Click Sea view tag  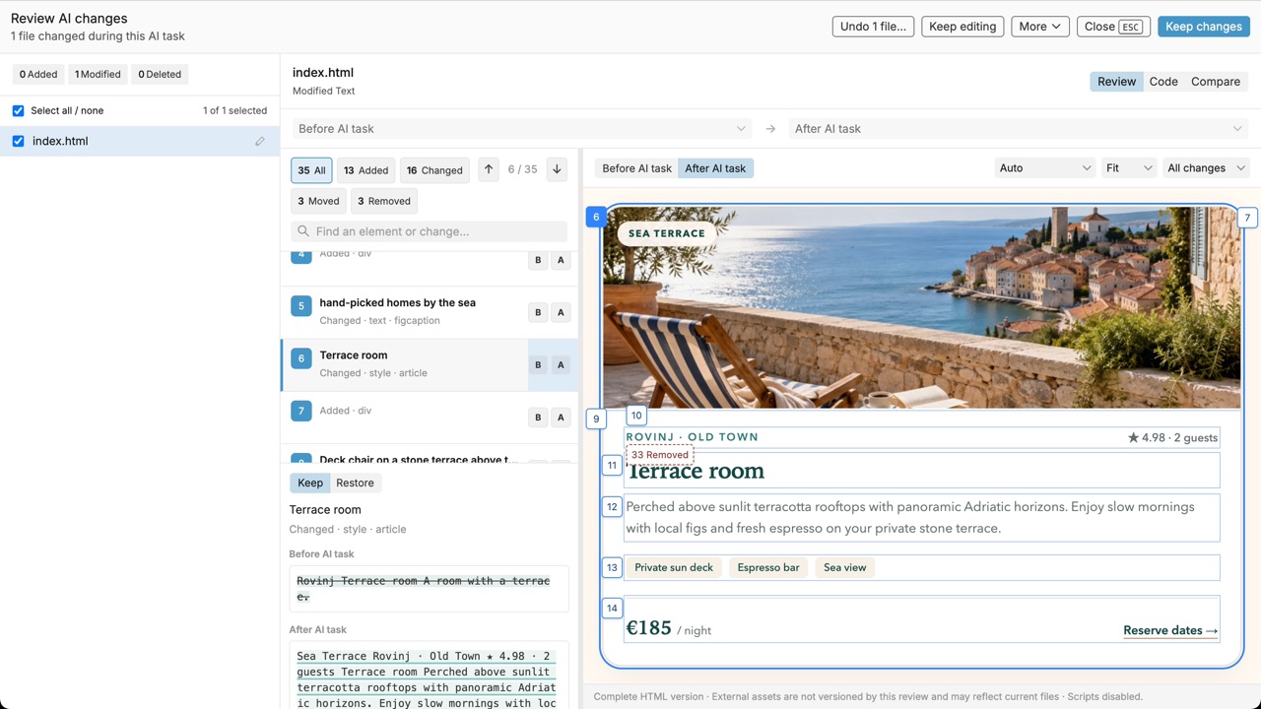click(845, 567)
